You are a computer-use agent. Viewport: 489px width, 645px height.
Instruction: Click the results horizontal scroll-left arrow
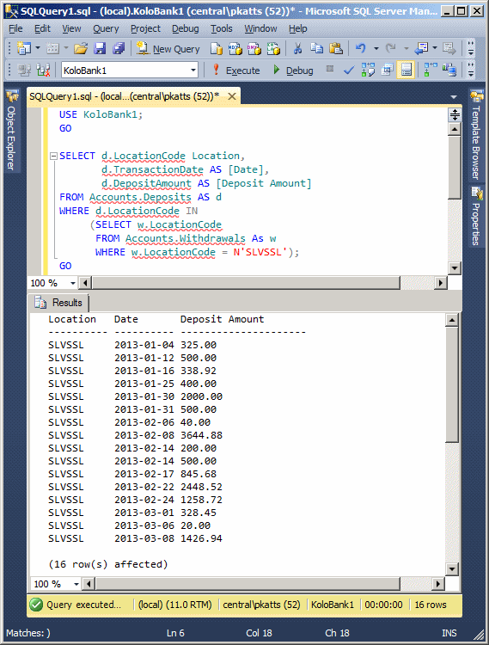[x=89, y=584]
